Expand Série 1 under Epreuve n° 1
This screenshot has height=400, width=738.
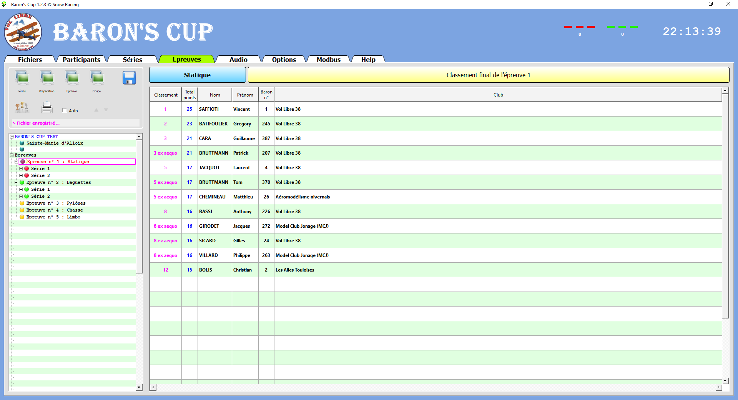[21, 168]
